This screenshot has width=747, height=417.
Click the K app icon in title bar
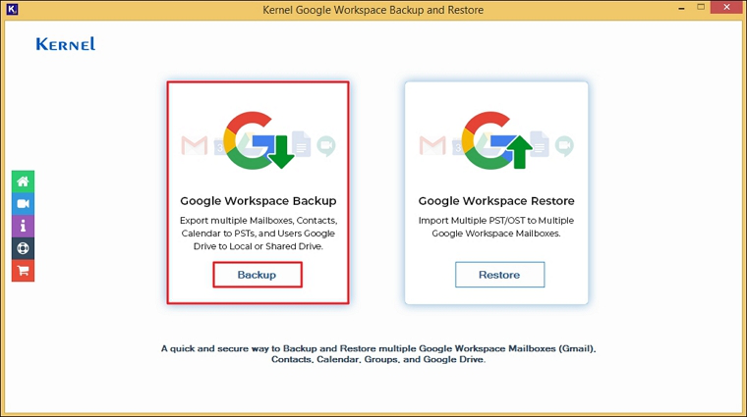tap(12, 9)
